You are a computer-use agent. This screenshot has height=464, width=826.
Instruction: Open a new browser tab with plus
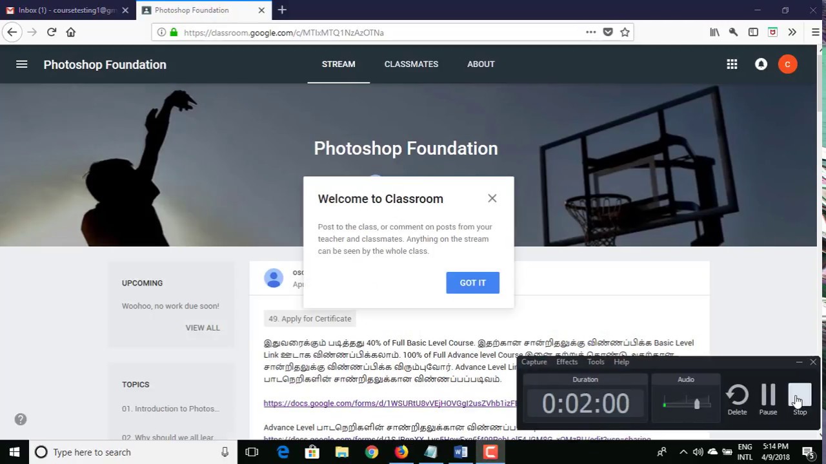coord(282,10)
